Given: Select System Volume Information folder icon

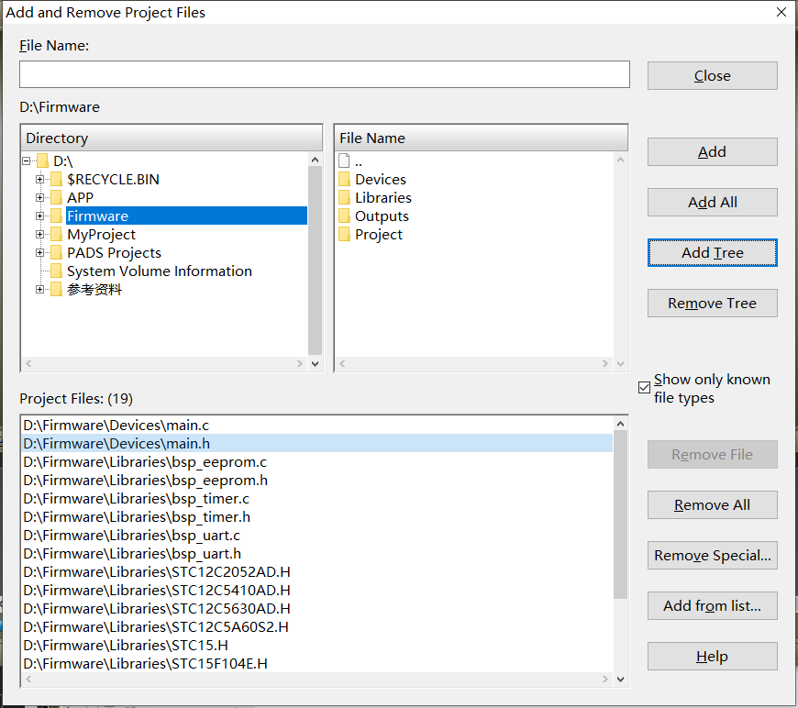Looking at the screenshot, I should pyautogui.click(x=57, y=271).
